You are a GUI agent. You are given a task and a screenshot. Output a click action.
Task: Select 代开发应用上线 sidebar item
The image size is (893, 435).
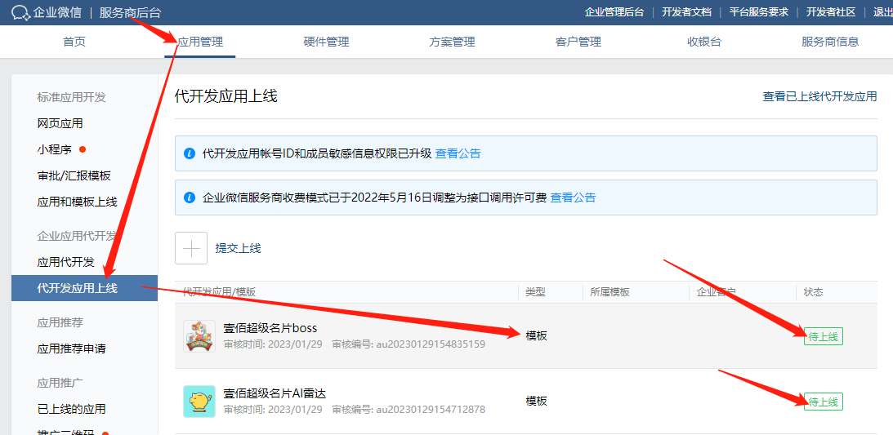pyautogui.click(x=84, y=288)
